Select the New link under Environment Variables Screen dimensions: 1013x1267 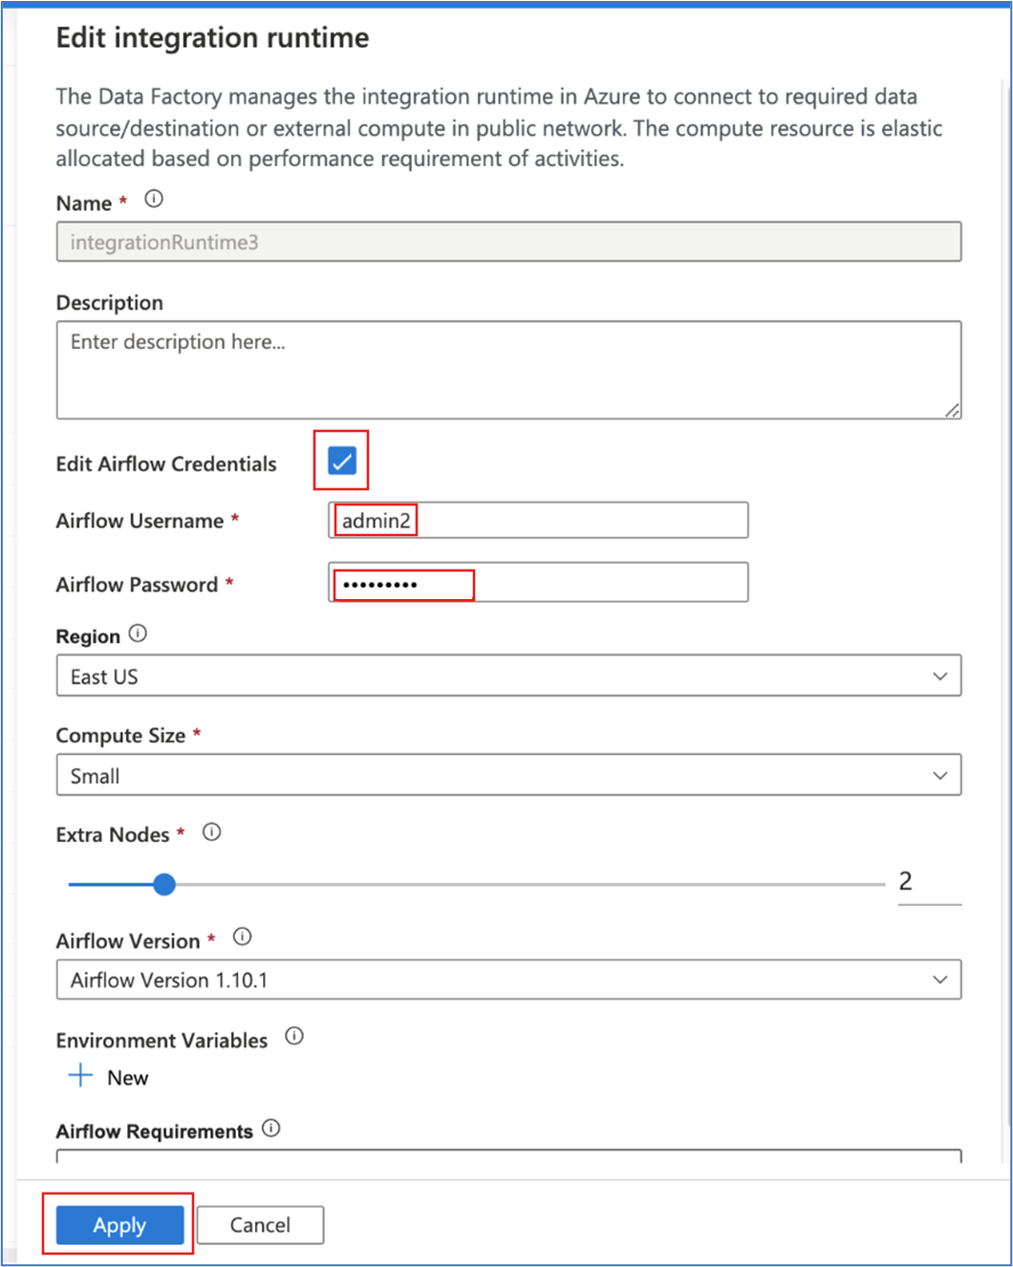126,1077
